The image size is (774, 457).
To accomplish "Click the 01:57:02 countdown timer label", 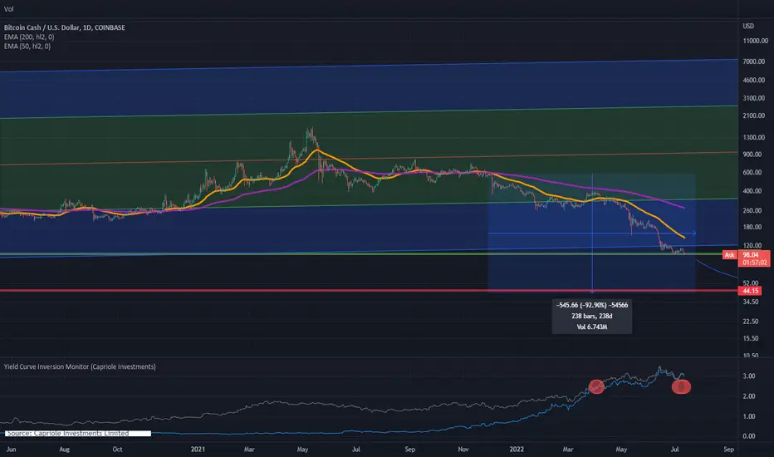I will pyautogui.click(x=755, y=263).
